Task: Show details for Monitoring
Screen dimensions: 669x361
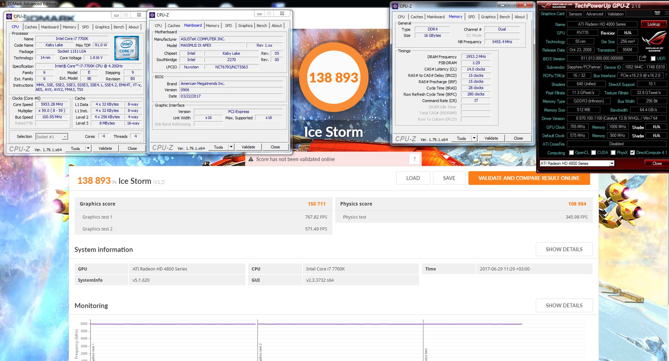Action: click(564, 306)
